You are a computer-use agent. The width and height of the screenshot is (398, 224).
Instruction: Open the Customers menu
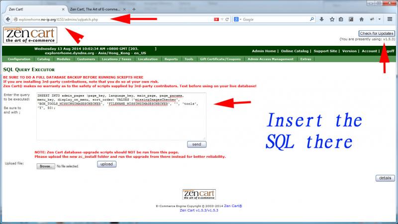pos(86,59)
